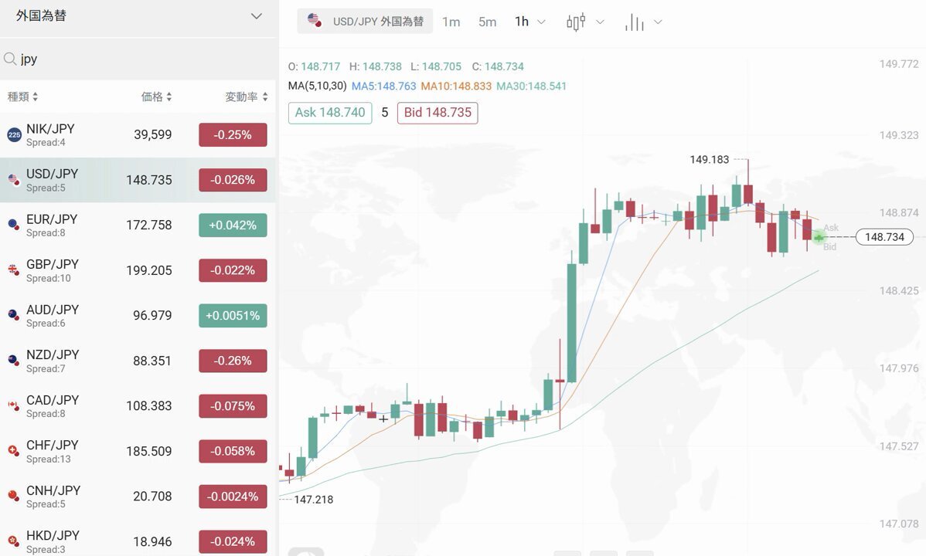Screen dimensions: 926x556
Task: Click the green current price marker on chart
Action: [x=819, y=237]
